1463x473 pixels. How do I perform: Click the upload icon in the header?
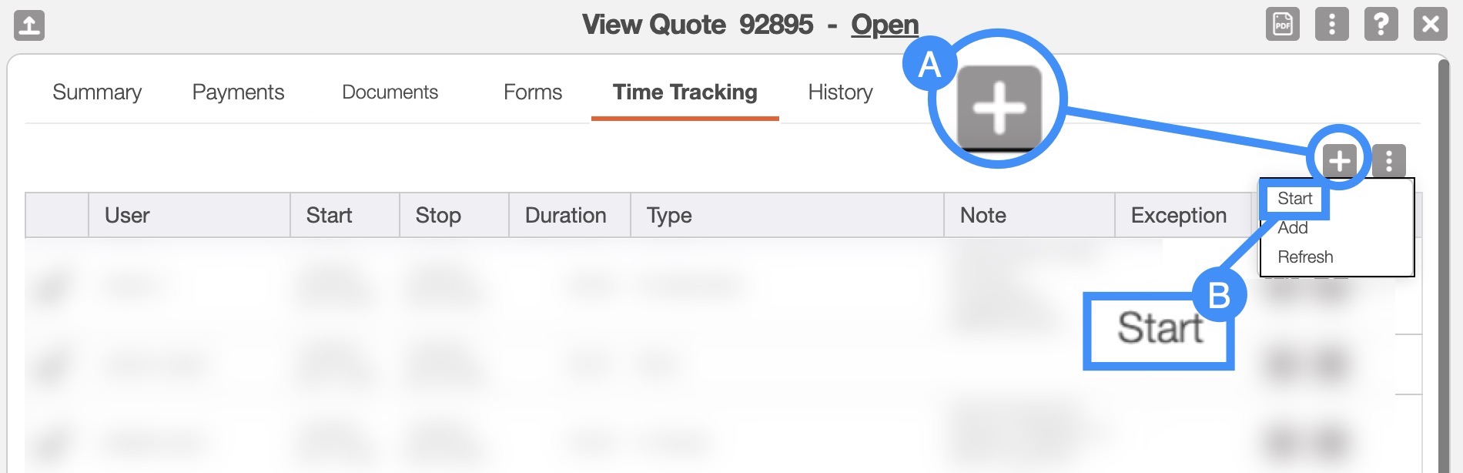pyautogui.click(x=29, y=25)
